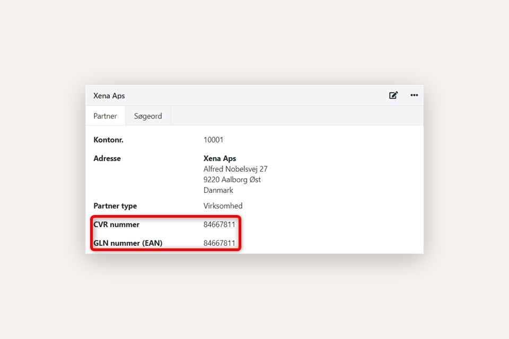Select the Partner tab
Image resolution: width=509 pixels, height=339 pixels.
click(x=105, y=116)
